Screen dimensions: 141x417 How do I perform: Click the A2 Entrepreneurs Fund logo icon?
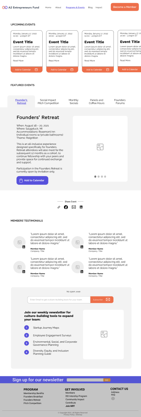(5, 7)
